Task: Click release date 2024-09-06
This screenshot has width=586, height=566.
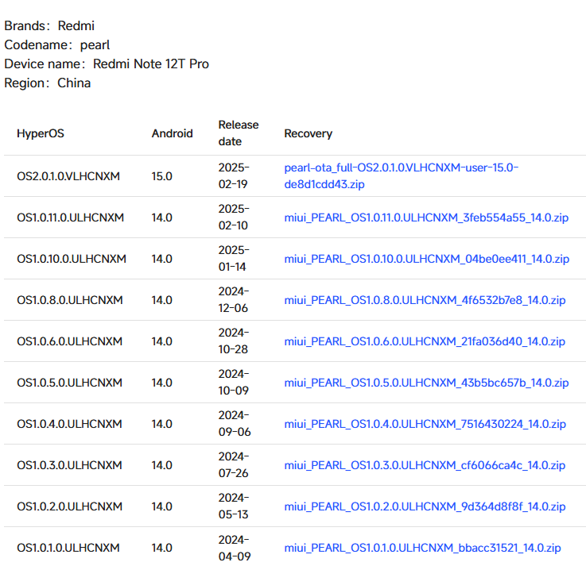Action: [x=235, y=423]
